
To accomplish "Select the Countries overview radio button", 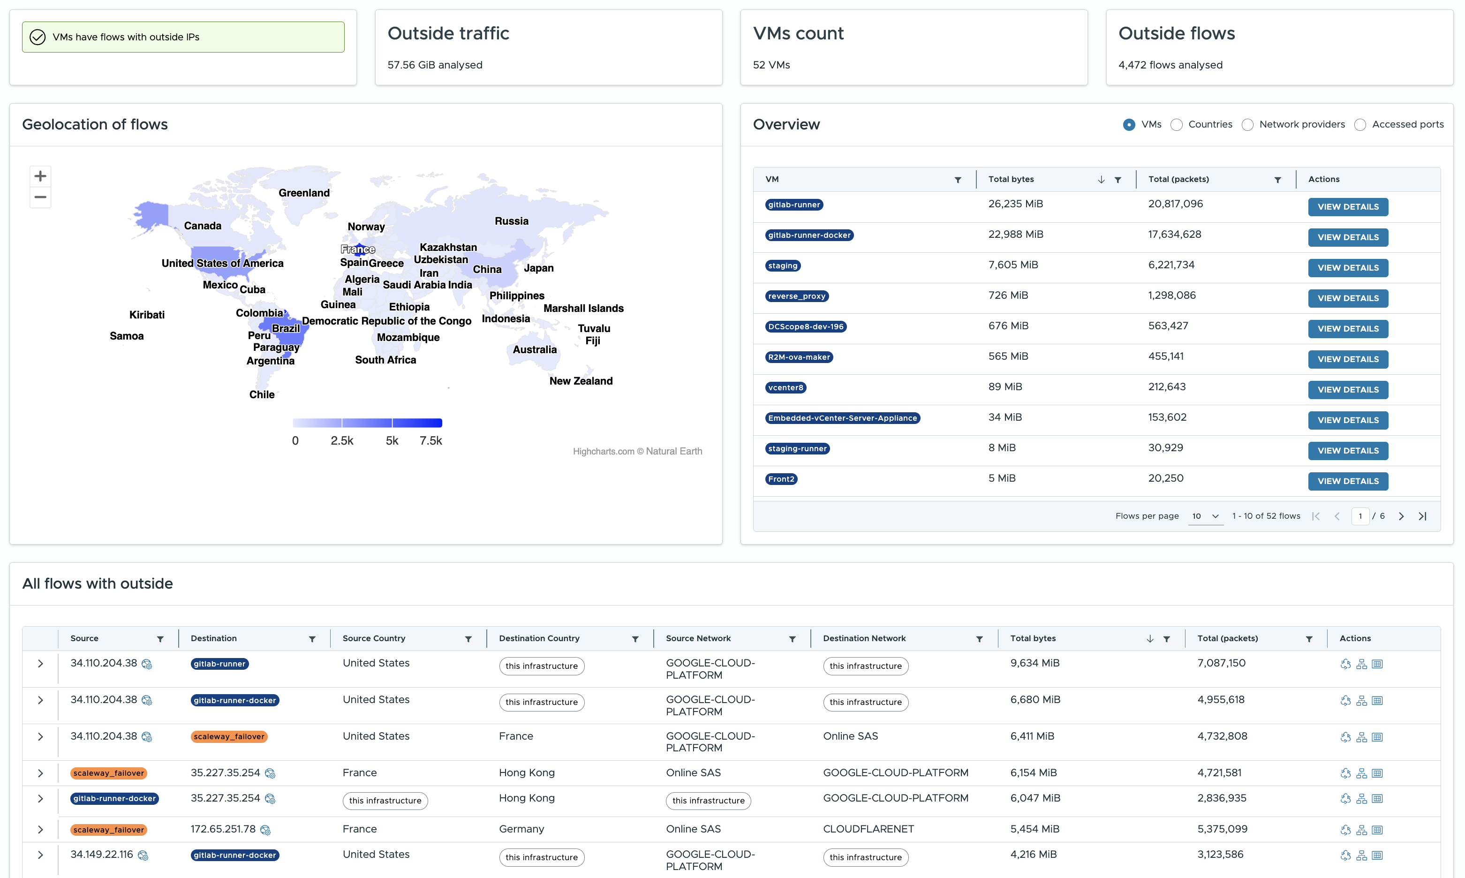I will [x=1177, y=125].
